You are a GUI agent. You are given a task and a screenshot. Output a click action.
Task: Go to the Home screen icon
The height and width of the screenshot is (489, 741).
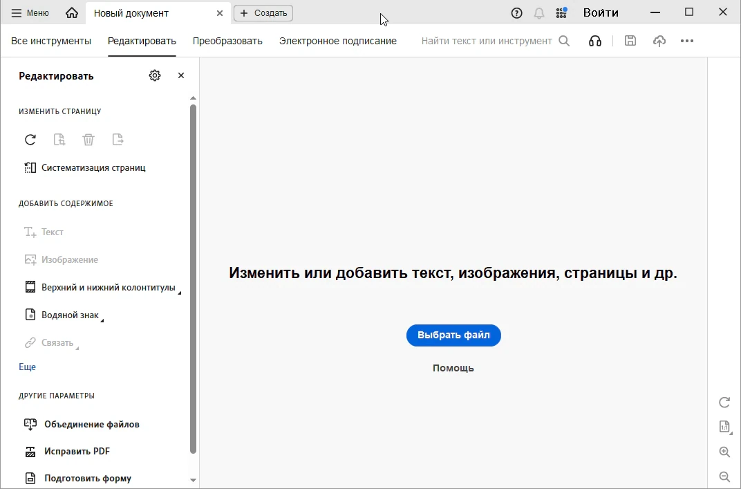[x=72, y=12]
